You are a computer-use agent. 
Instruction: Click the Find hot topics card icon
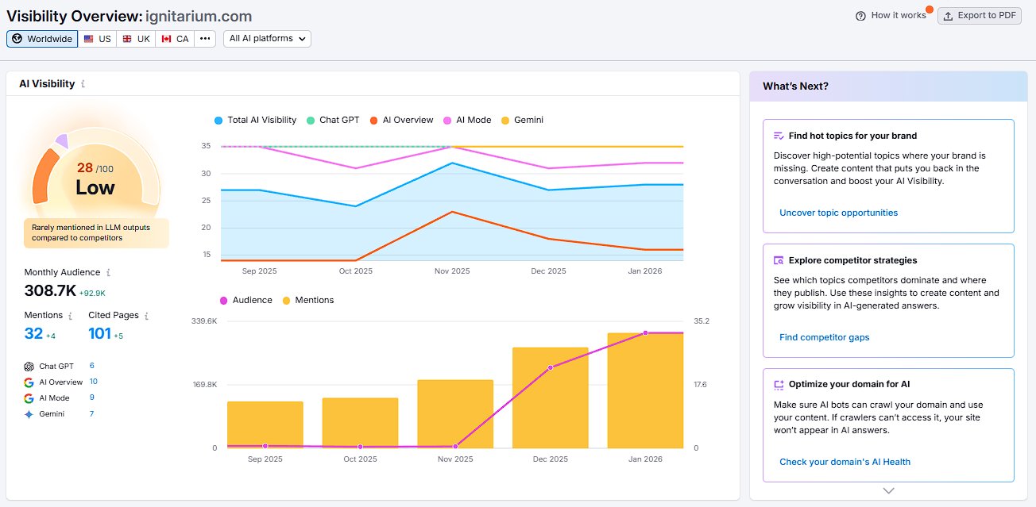click(x=778, y=136)
